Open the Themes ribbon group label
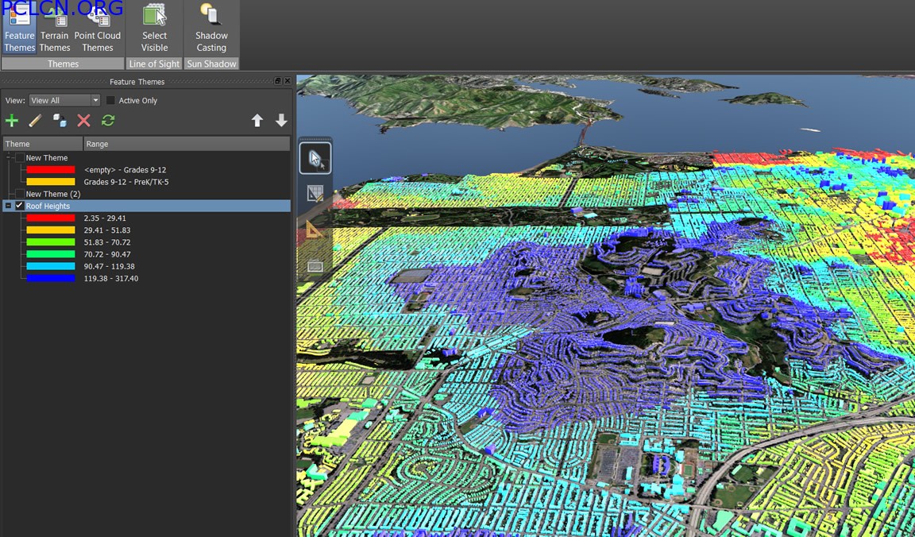 pyautogui.click(x=63, y=64)
